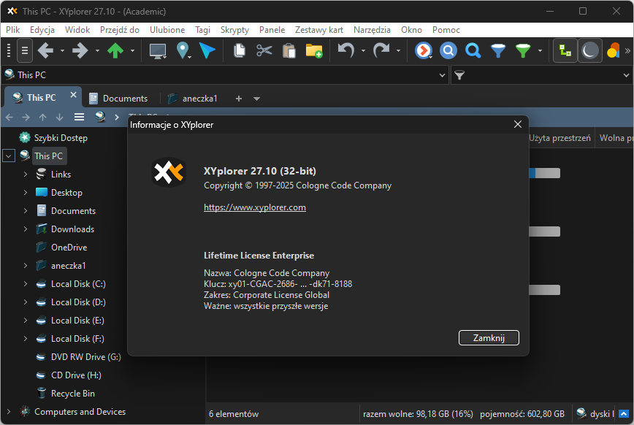634x425 pixels.
Task: Click breadcrumb bar hamburger menu icon
Action: click(x=79, y=118)
